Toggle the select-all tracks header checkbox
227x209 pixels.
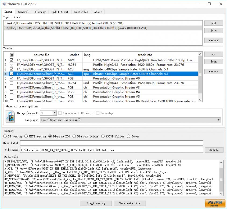[x=12, y=55]
